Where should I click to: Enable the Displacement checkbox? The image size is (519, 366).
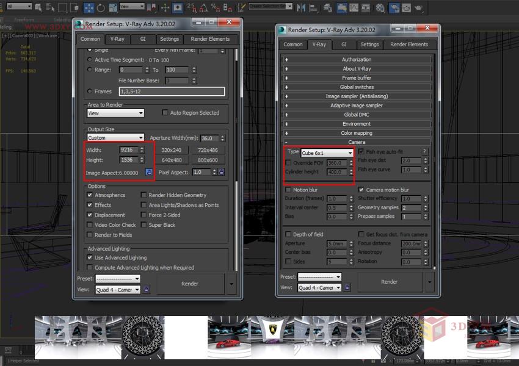click(89, 215)
